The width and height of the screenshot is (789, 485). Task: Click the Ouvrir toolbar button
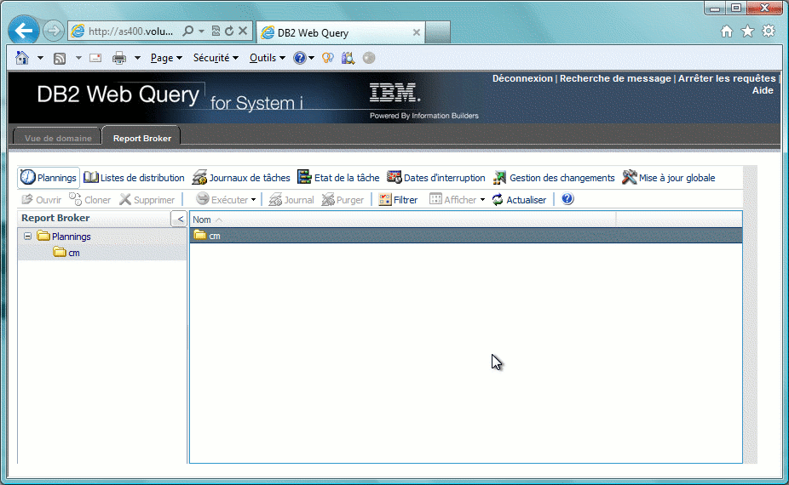point(41,200)
